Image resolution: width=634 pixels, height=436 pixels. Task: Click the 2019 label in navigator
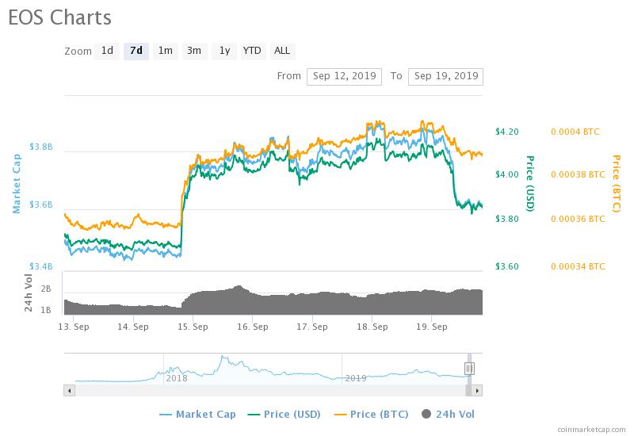coord(355,378)
